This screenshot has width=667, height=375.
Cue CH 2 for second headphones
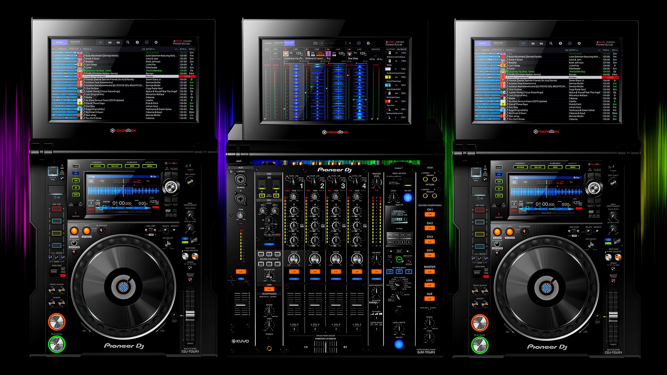pos(430,228)
